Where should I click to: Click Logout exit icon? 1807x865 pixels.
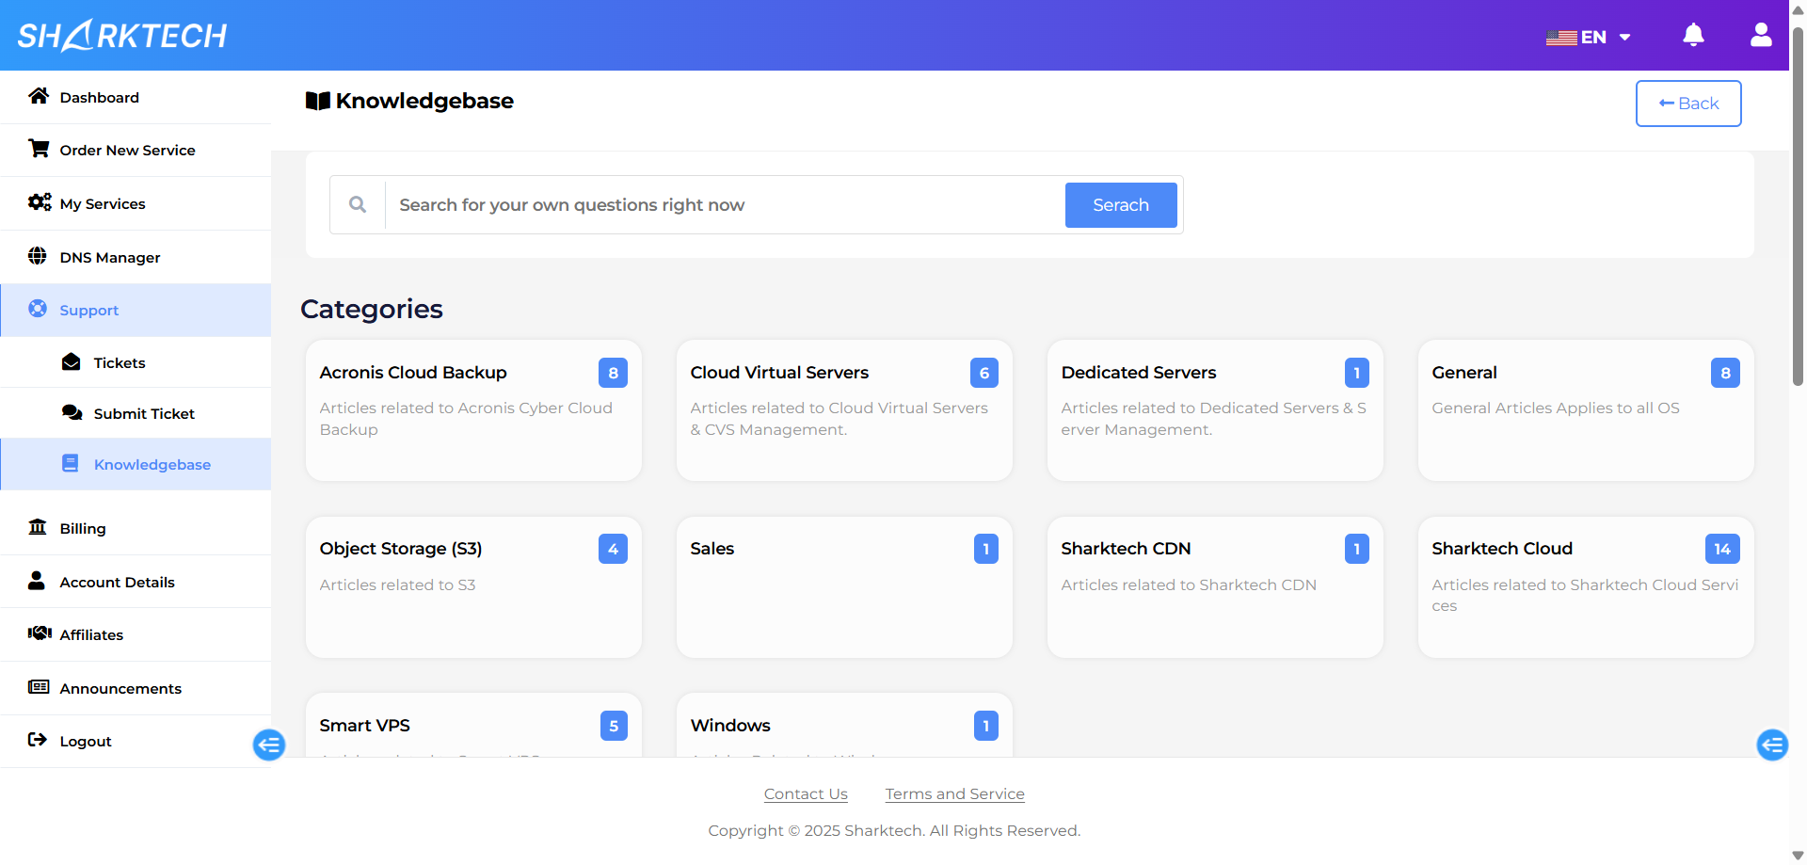(38, 740)
